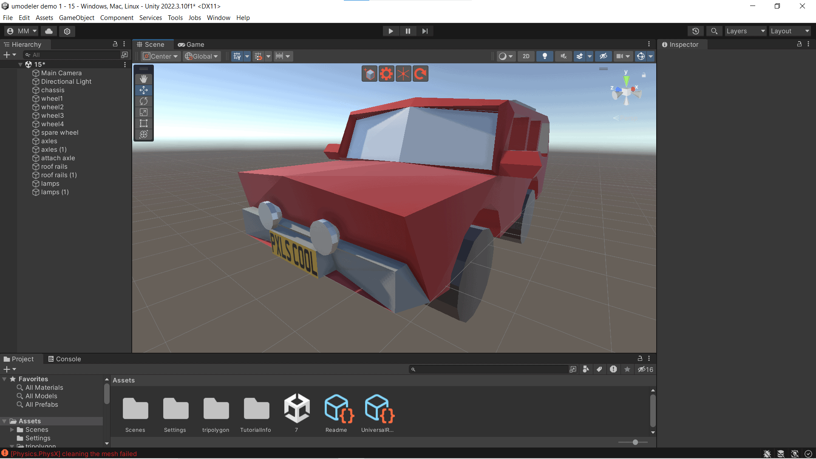Image resolution: width=816 pixels, height=459 pixels.
Task: Toggle scene gizmos visibility
Action: point(641,56)
